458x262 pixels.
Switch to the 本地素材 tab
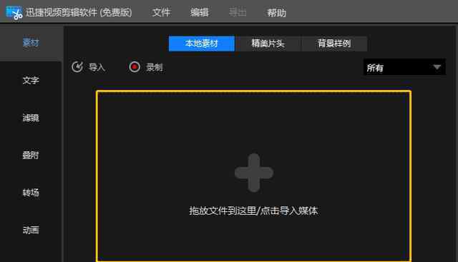click(x=202, y=44)
